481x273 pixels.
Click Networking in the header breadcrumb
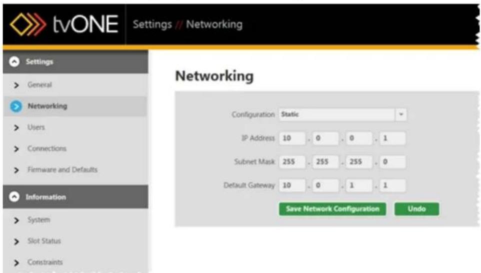point(214,24)
